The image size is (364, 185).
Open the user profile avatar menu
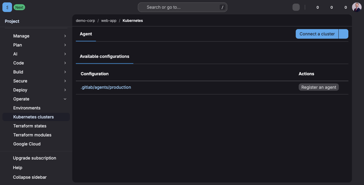356,7
